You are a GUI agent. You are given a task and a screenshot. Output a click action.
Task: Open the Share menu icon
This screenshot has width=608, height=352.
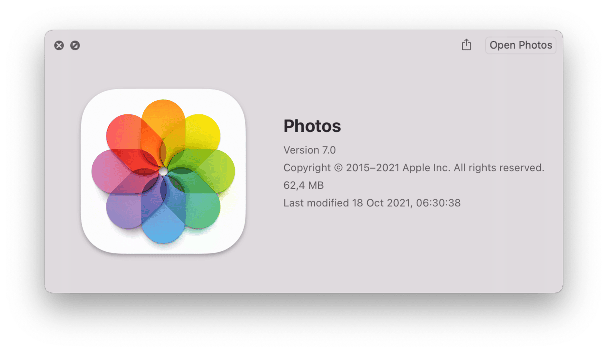[466, 45]
